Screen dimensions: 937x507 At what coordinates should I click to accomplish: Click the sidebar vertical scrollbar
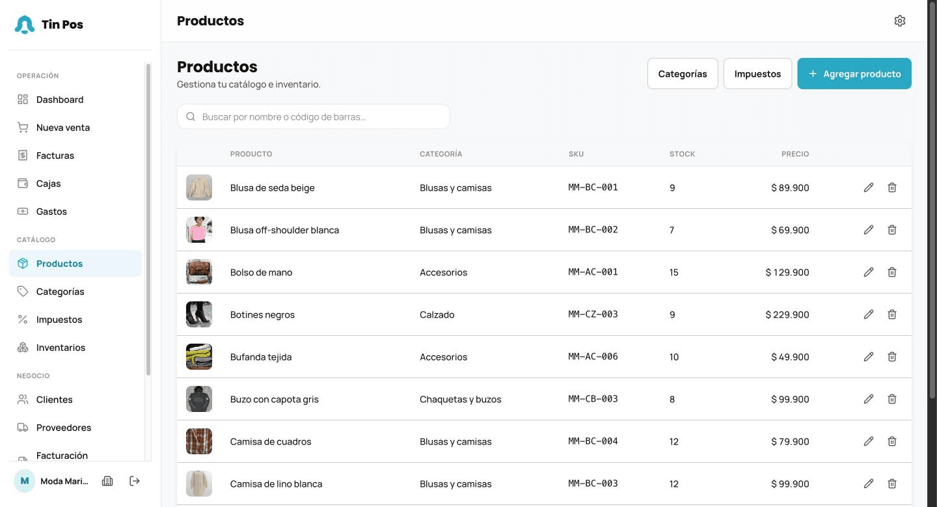tap(148, 219)
